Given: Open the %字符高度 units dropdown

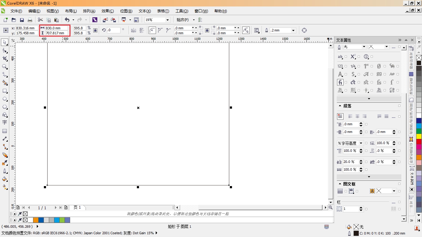Looking at the screenshot, I should [x=361, y=143].
